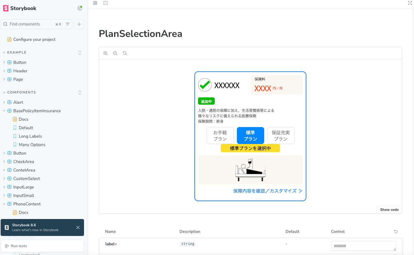Zoom out of the preview canvas
The height and width of the screenshot is (255, 414).
point(115,53)
